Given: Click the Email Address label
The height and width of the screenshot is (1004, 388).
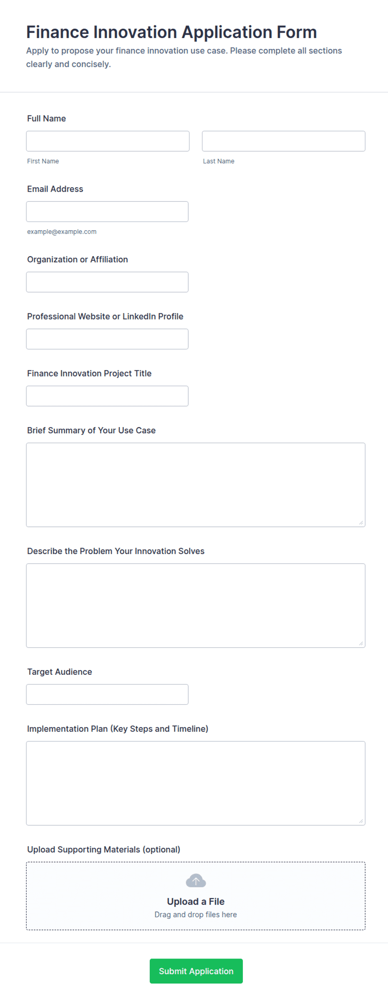Looking at the screenshot, I should click(55, 189).
